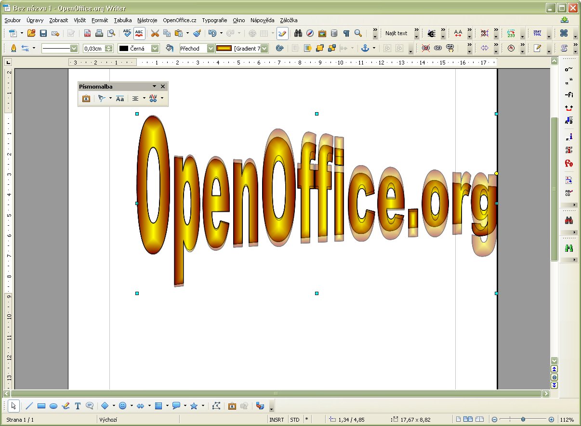Click the zoom-out minus button
Image resolution: width=581 pixels, height=426 pixels.
(x=494, y=420)
